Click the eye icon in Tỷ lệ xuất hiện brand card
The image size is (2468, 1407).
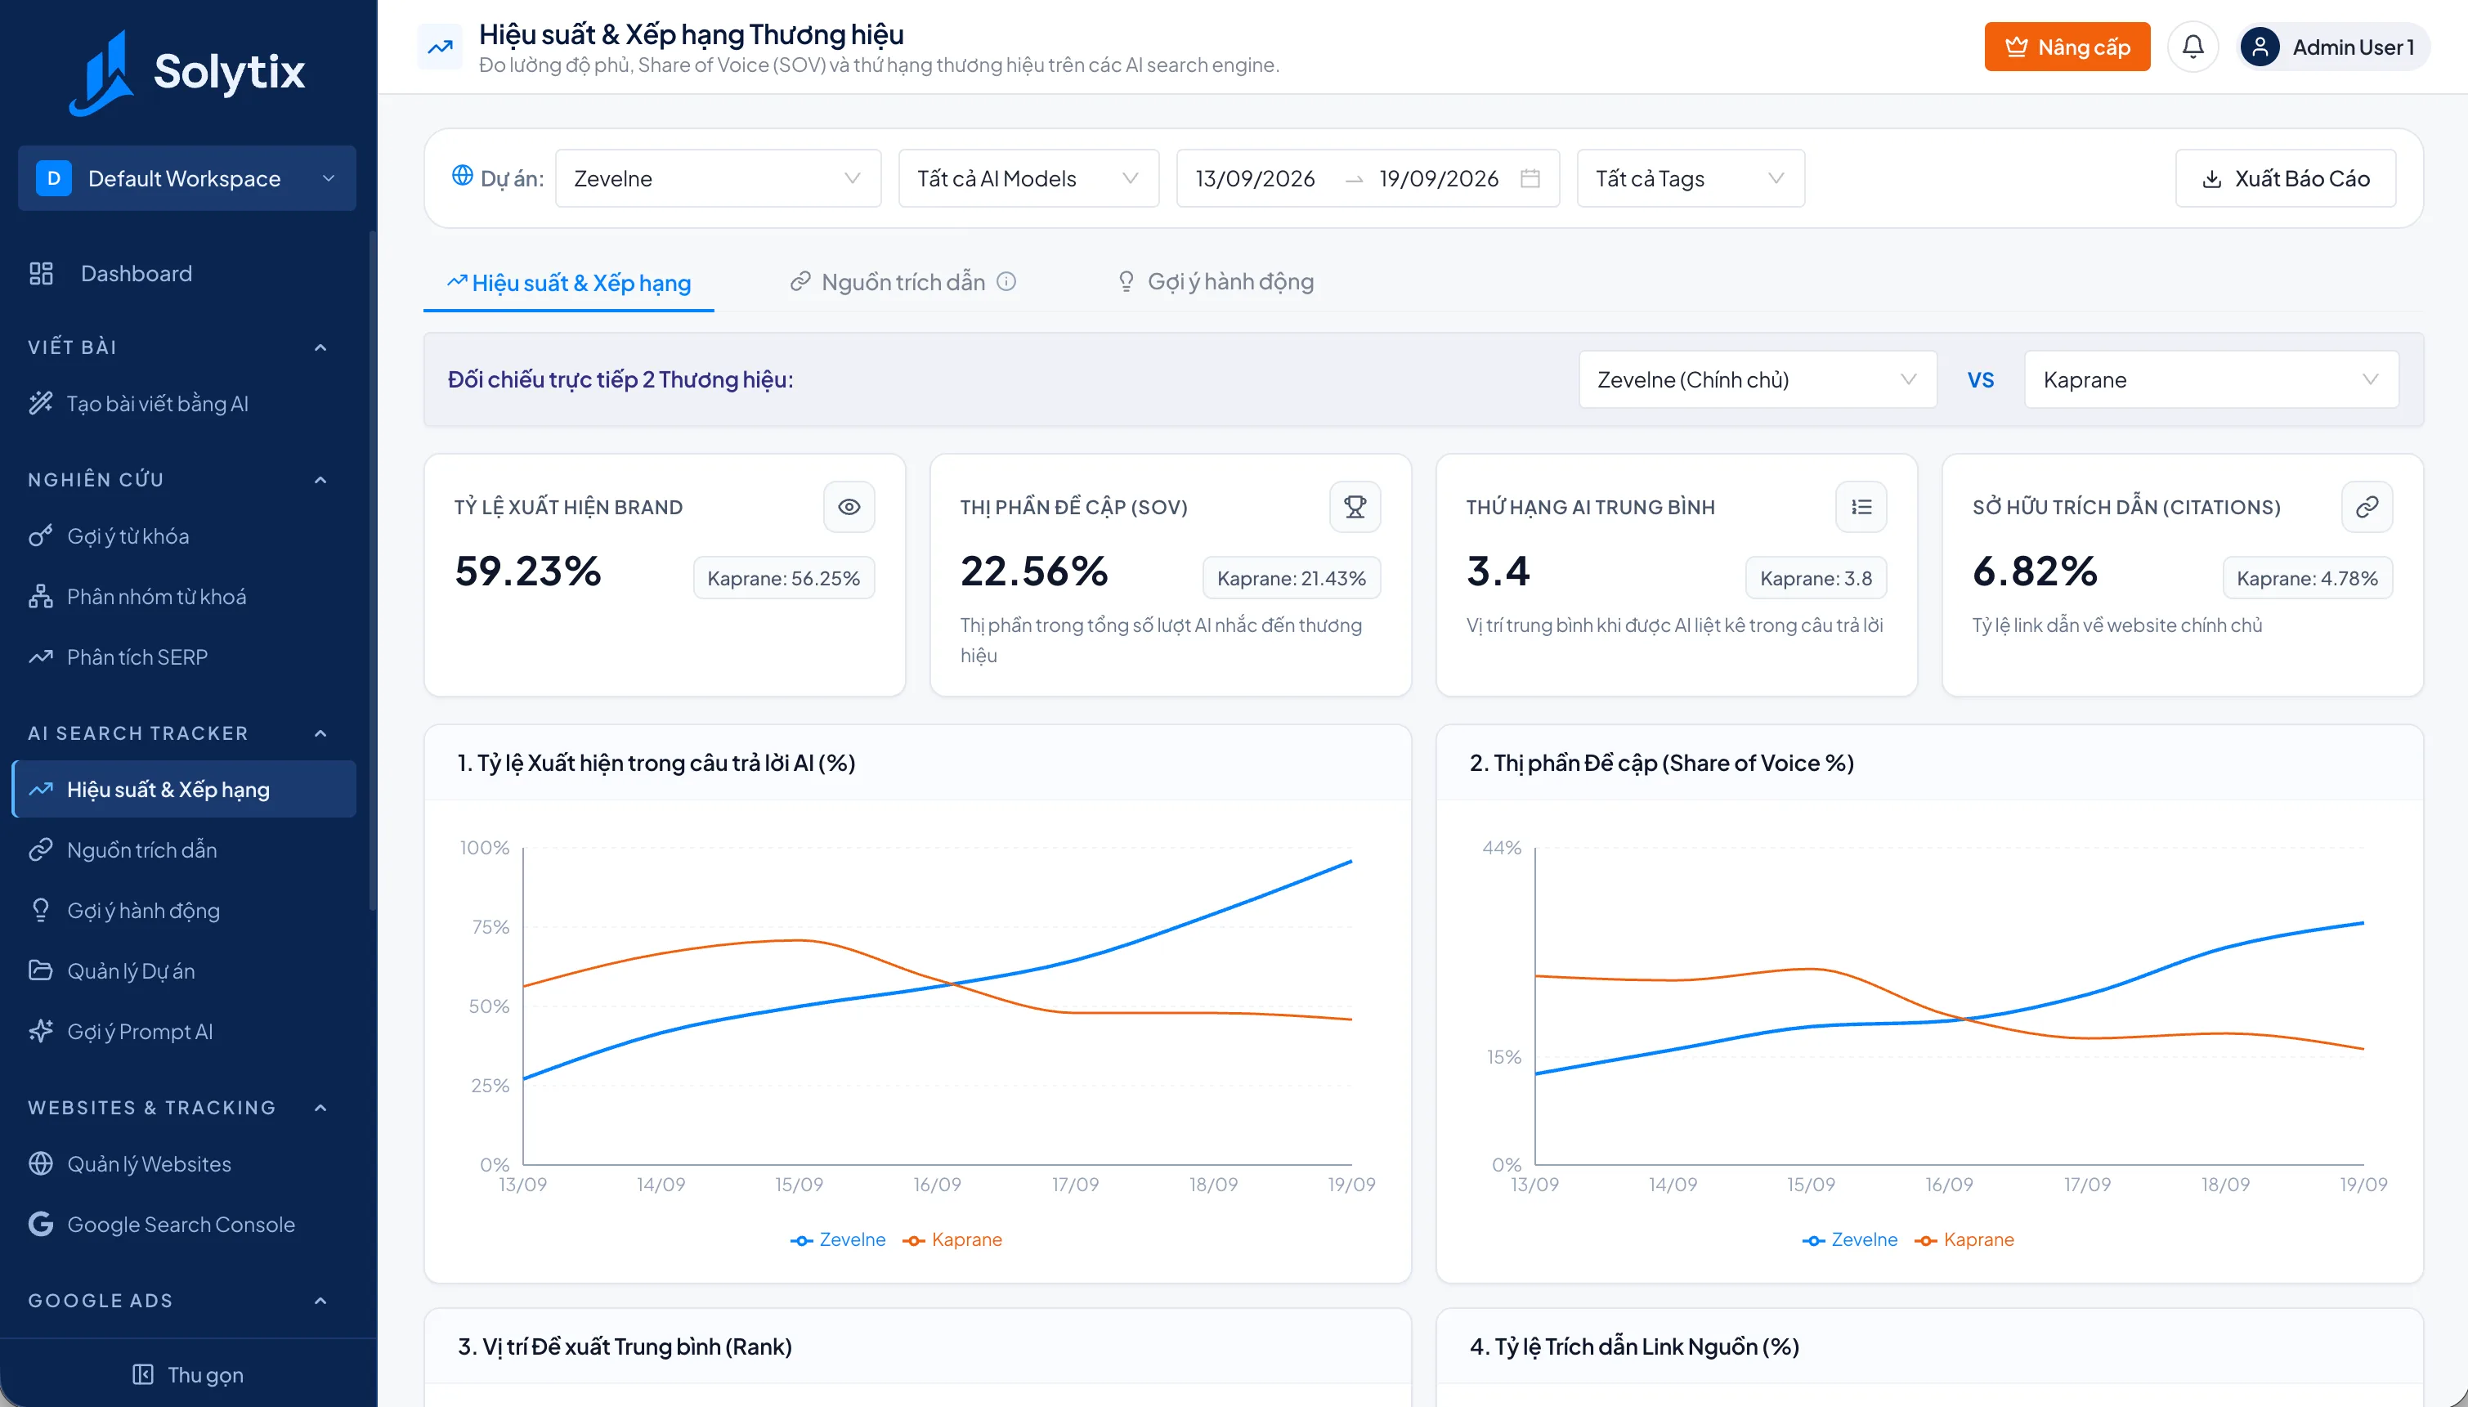tap(849, 506)
